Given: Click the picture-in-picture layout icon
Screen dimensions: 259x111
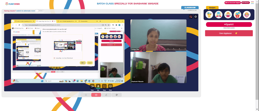Looking at the screenshot, I should [x=191, y=17].
